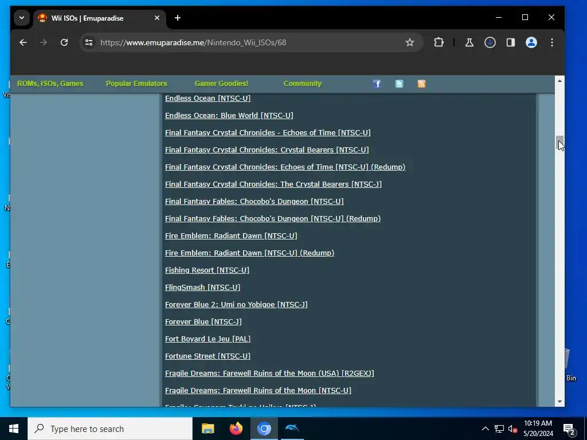Show hidden system tray icons

485,429
